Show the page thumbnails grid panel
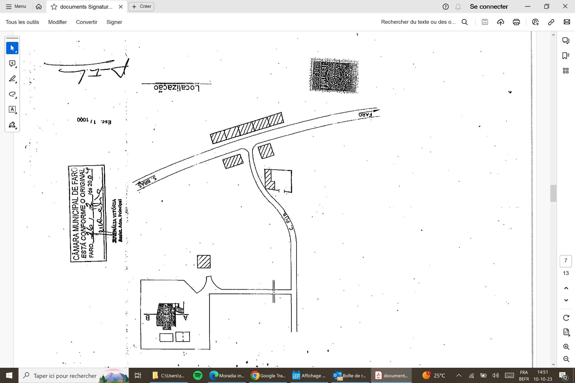 [x=565, y=71]
